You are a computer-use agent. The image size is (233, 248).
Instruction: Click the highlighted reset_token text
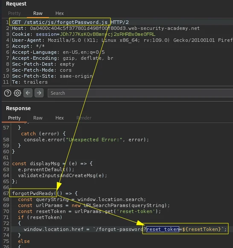(163, 229)
